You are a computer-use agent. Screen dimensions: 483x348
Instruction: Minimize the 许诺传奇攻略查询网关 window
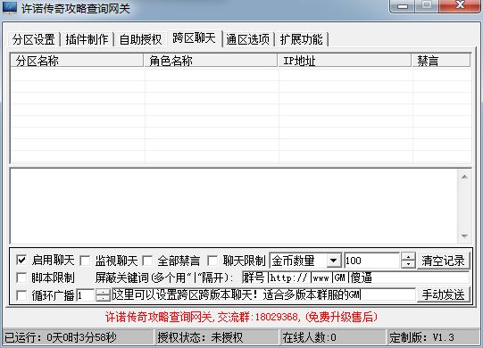[403, 6]
